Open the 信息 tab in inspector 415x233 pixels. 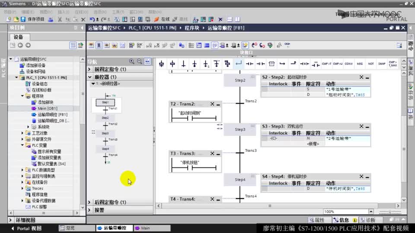click(345, 220)
